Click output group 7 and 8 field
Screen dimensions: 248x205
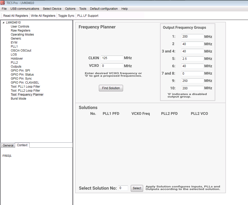point(192,73)
